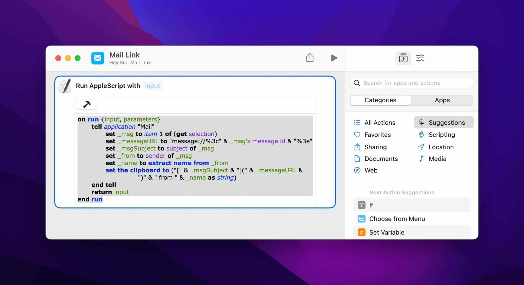Switch to the Apps tab
Image resolution: width=524 pixels, height=285 pixels.
[x=443, y=100]
